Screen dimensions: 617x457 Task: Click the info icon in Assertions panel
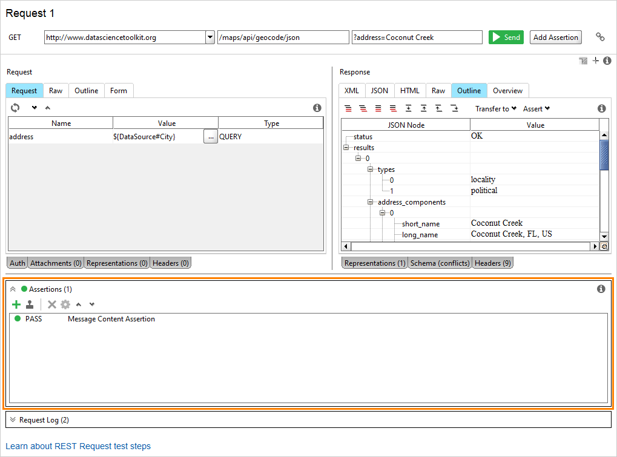point(601,289)
